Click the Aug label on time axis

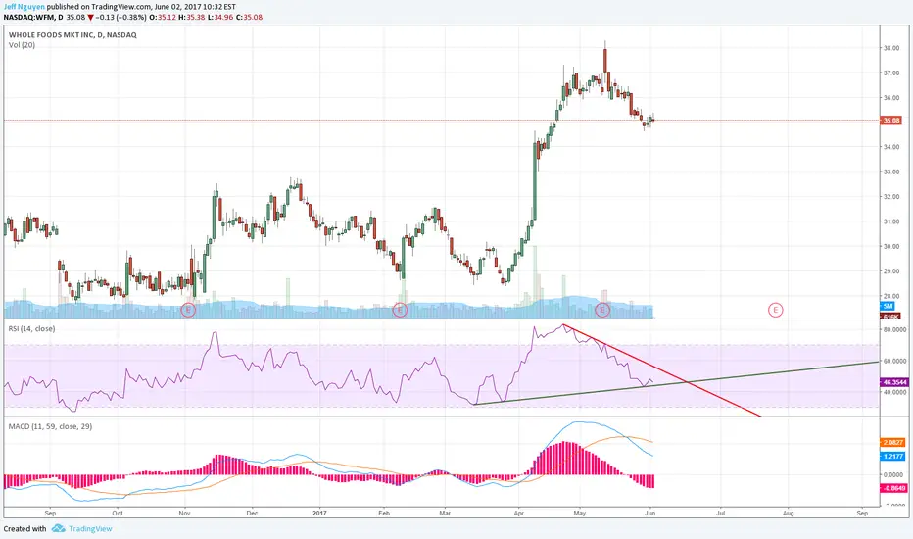(x=788, y=514)
